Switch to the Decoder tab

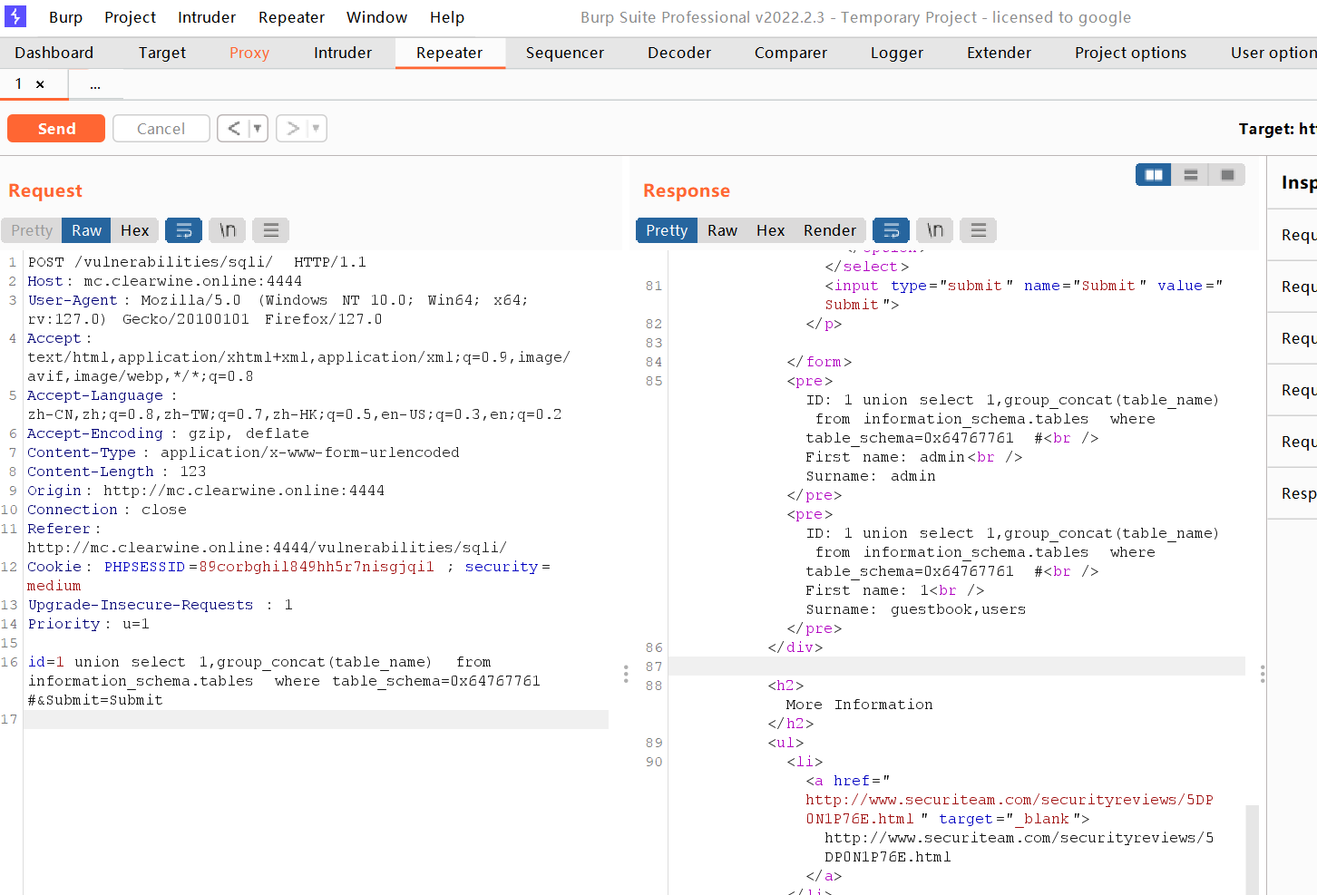(679, 53)
